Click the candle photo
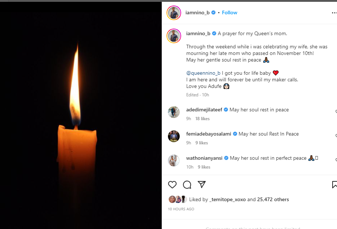Image resolution: width=337 pixels, height=229 pixels. (81, 115)
